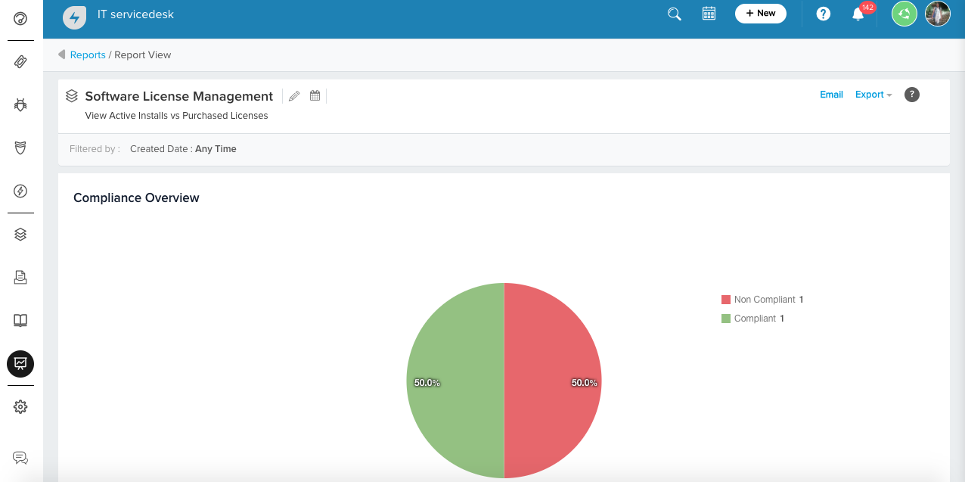Open the Solutions book icon in sidebar
Viewport: 965px width, 482px height.
tap(20, 320)
